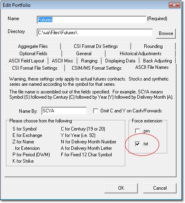Open the Rounding tab

[153, 46]
